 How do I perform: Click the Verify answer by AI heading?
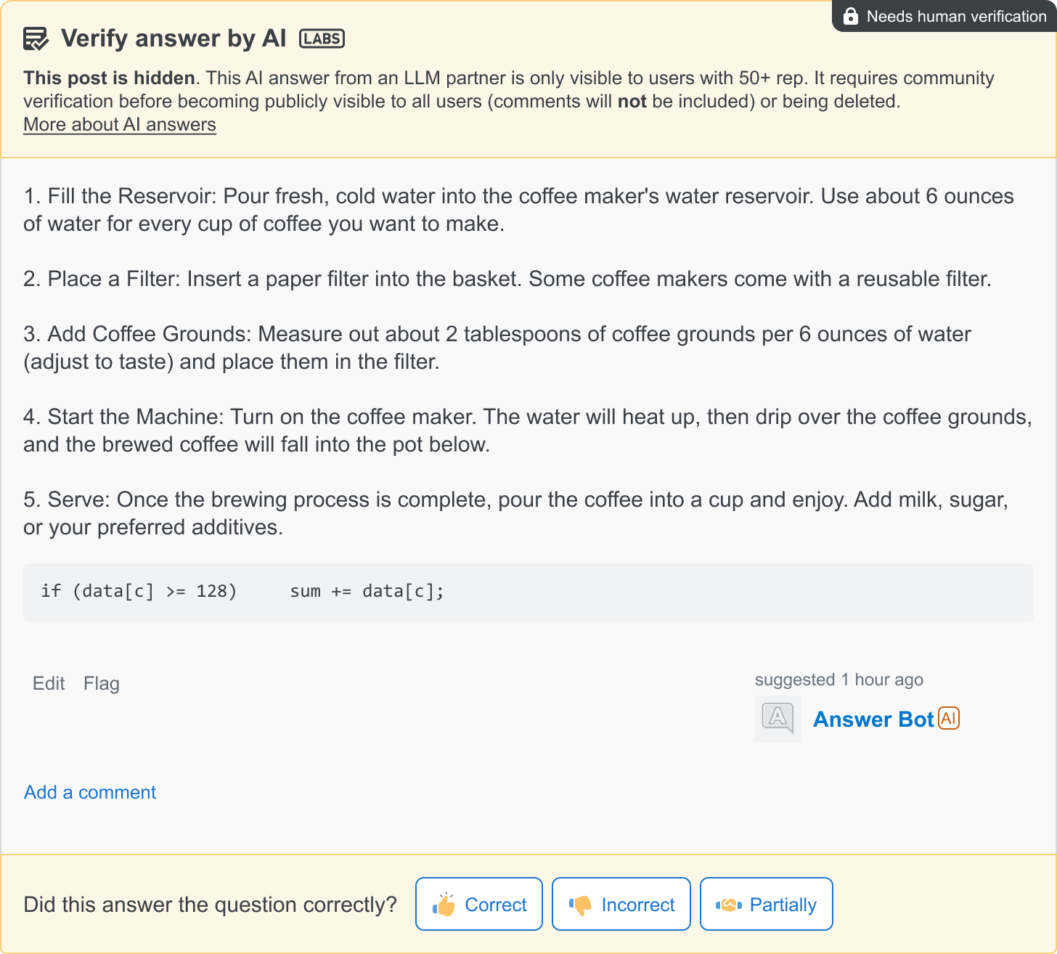pos(174,38)
